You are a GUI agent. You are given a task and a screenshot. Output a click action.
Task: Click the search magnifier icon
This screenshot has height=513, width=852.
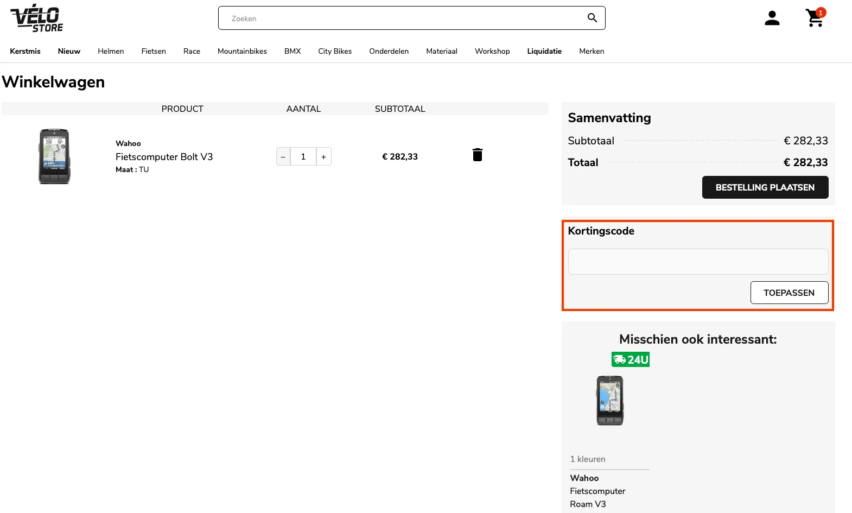pyautogui.click(x=592, y=18)
